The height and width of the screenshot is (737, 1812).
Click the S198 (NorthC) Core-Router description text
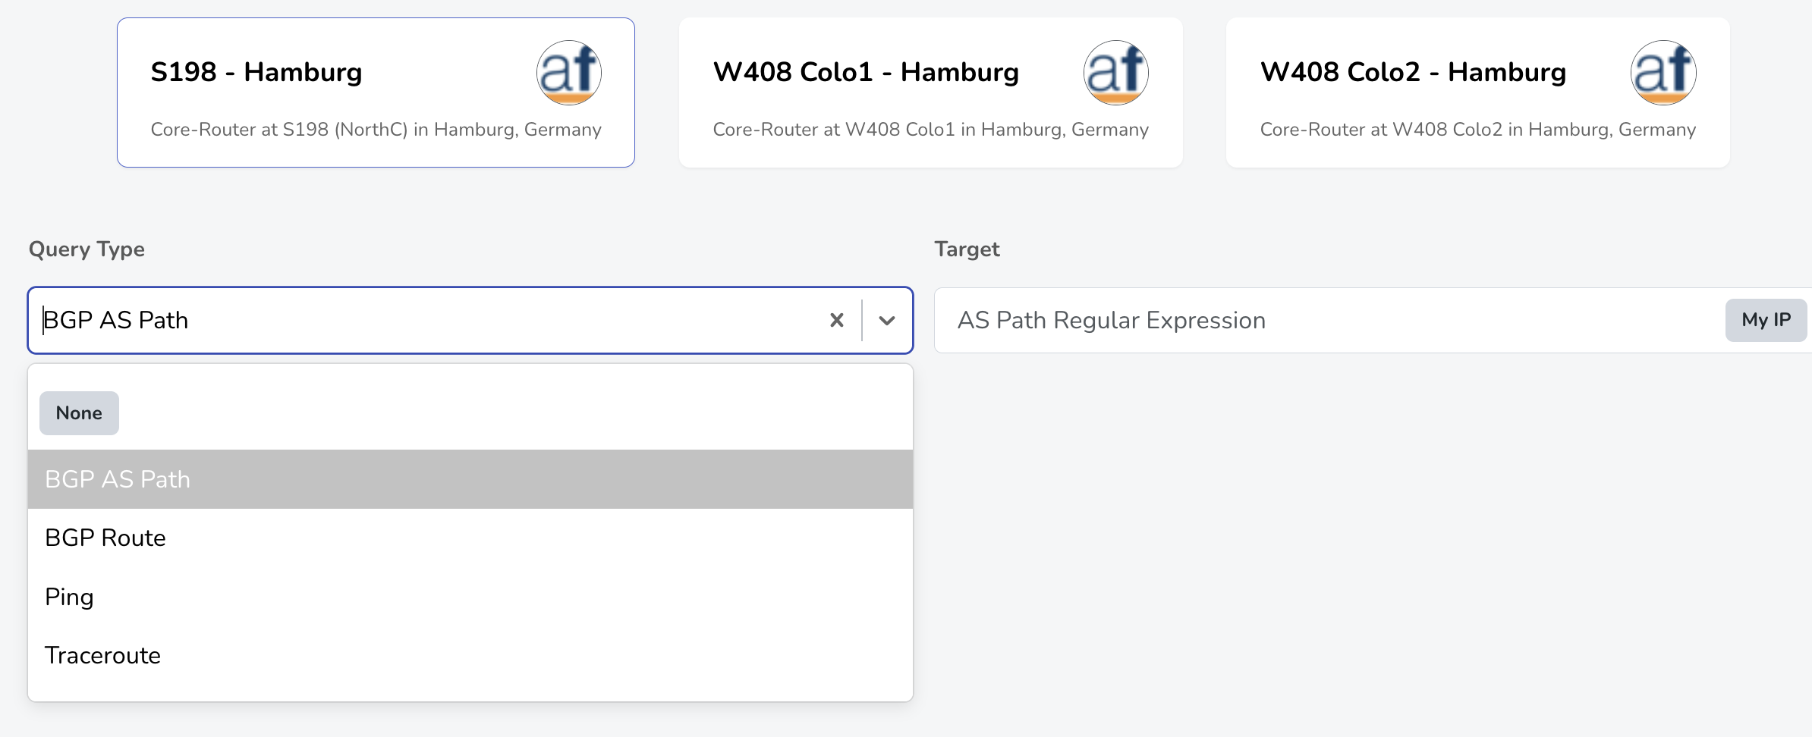376,130
